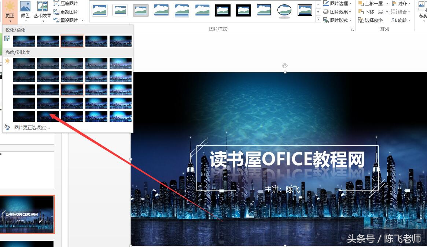Expand the picture styles gallery more button
Viewport: 427px width, 247px height.
[318, 19]
